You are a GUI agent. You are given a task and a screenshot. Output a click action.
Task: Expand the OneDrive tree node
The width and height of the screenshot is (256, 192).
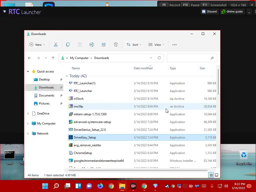tap(28, 113)
